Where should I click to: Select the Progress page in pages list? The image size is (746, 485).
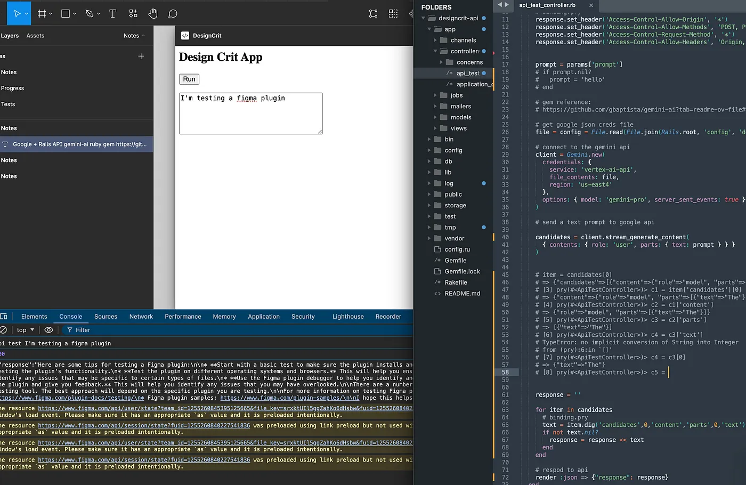tap(12, 88)
